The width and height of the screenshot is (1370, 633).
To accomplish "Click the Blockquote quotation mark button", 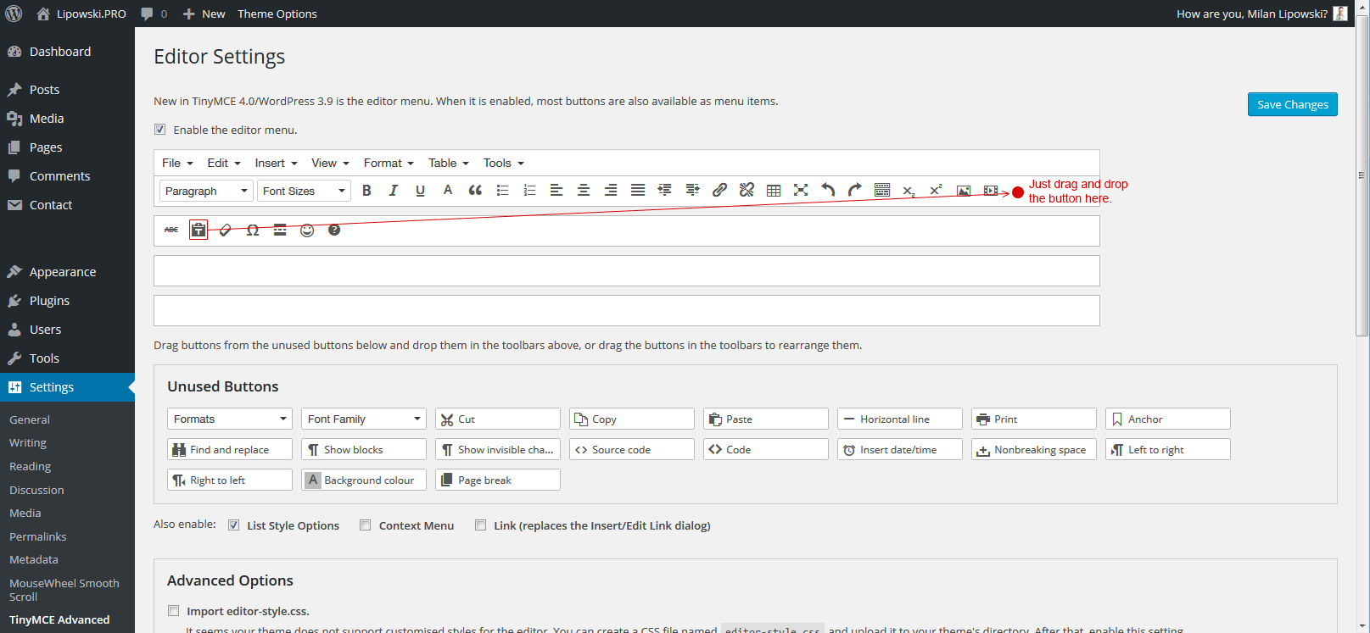I will (x=475, y=191).
